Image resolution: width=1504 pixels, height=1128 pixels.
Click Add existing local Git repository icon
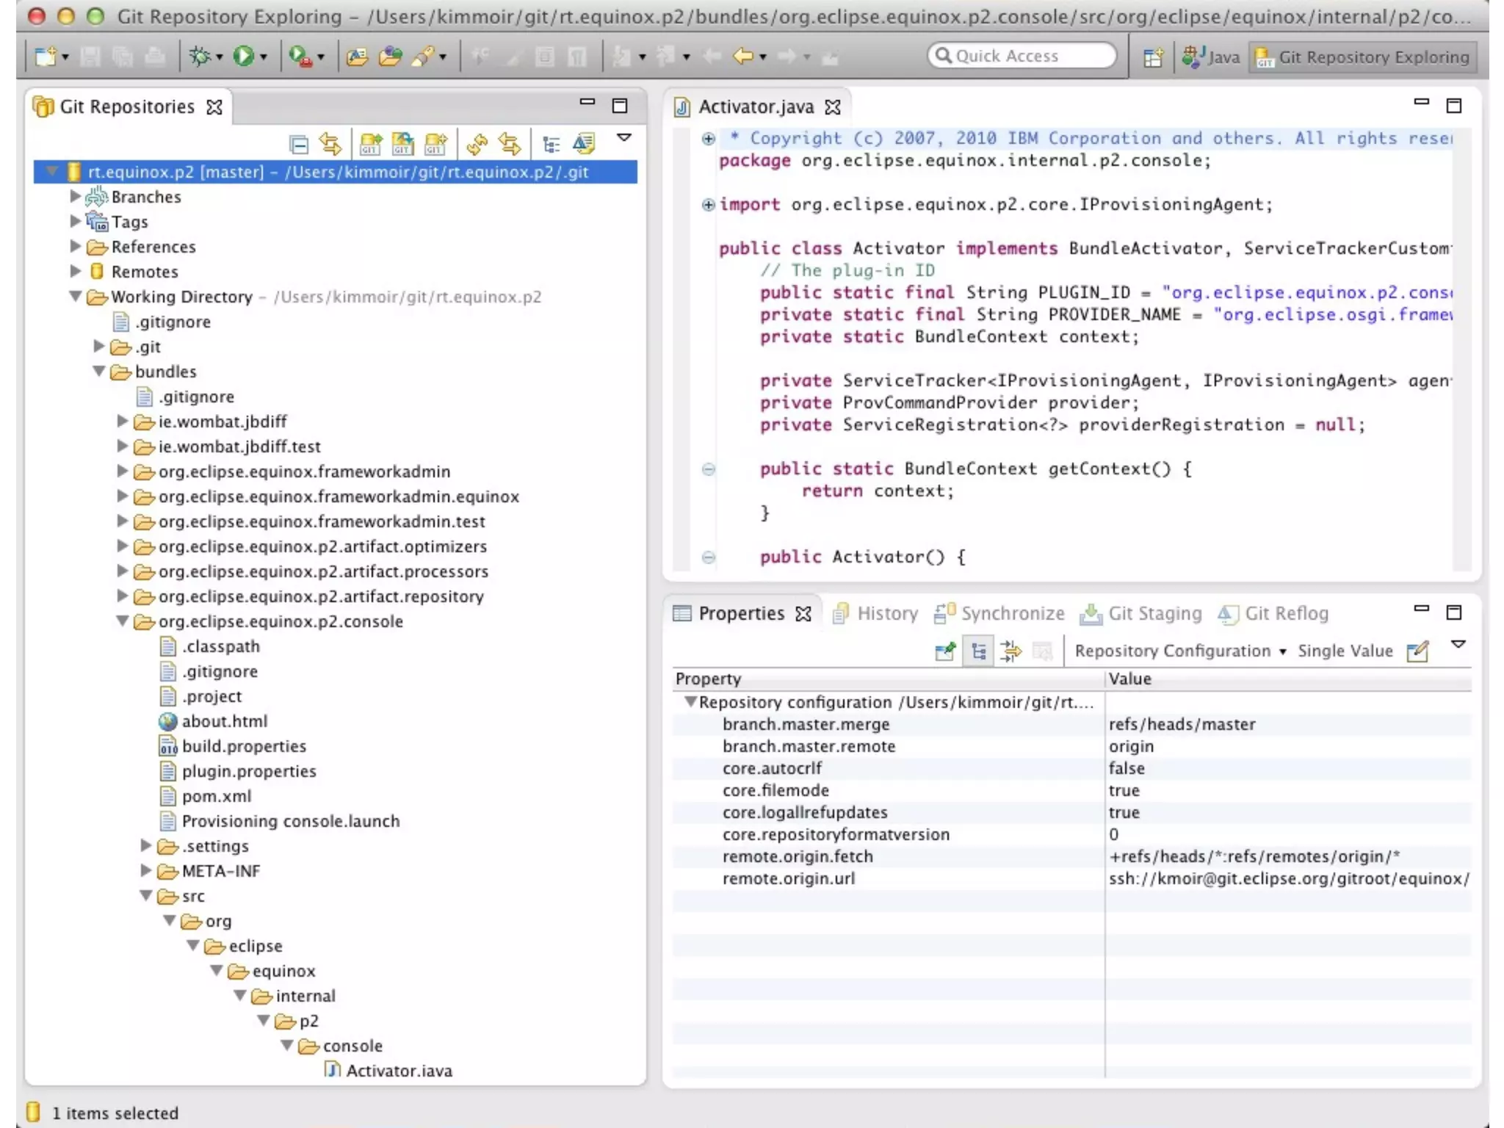click(x=370, y=144)
